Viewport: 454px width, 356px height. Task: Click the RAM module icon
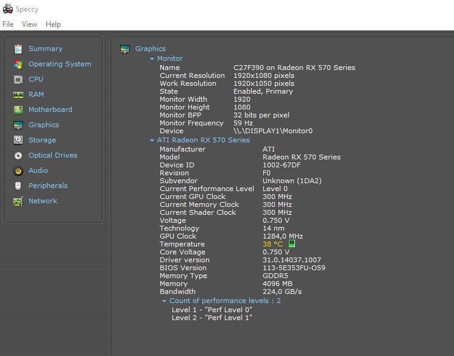(x=18, y=94)
